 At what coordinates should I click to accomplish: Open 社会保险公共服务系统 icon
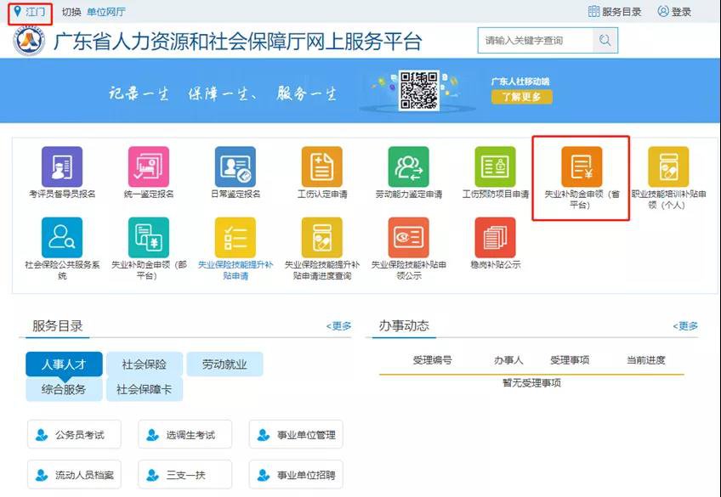click(62, 238)
